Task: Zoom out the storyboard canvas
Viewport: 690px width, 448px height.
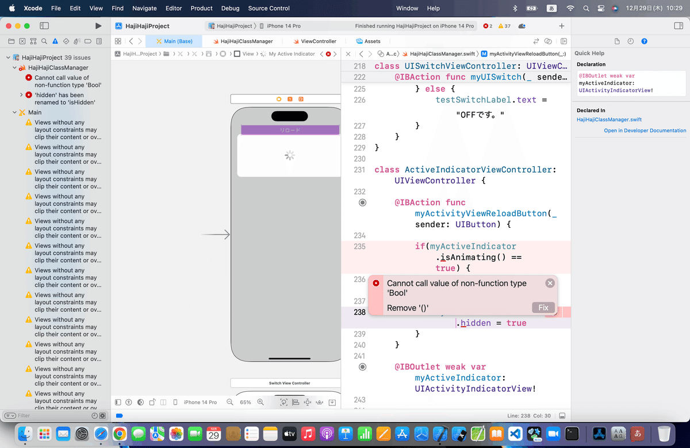Action: (230, 402)
